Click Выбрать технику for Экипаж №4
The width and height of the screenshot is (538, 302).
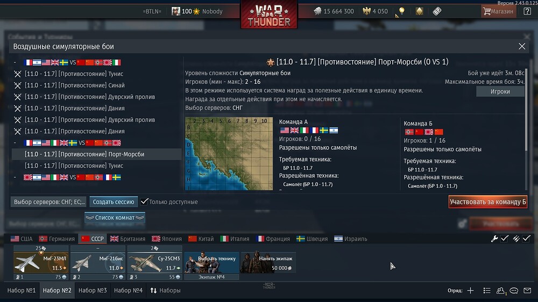pos(211,263)
